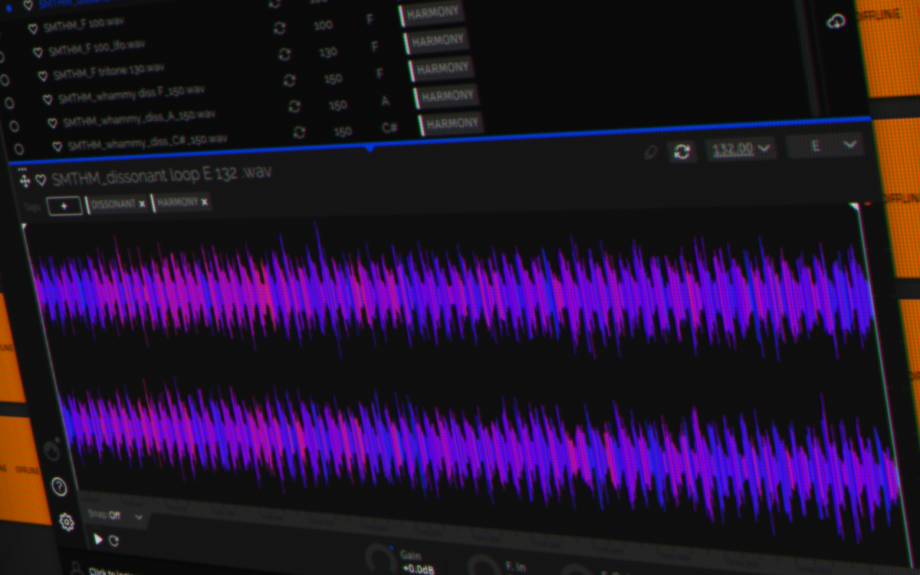The width and height of the screenshot is (920, 575).
Task: Click HARMONY tag in whammy_diss_C#_150 row
Action: coord(452,123)
